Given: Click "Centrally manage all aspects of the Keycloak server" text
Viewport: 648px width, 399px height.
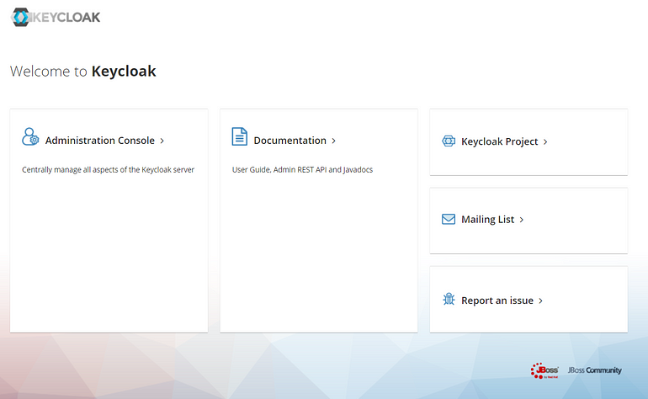Looking at the screenshot, I should click(108, 169).
